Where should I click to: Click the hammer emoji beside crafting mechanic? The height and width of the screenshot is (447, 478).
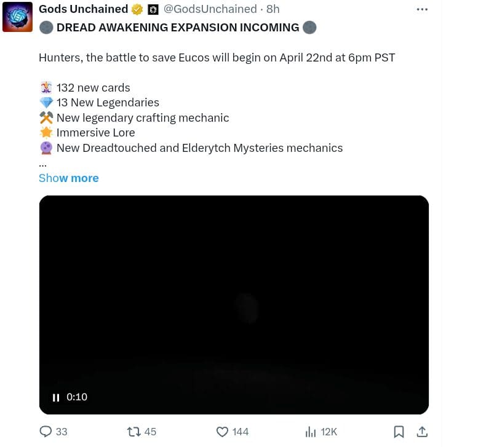click(x=46, y=117)
